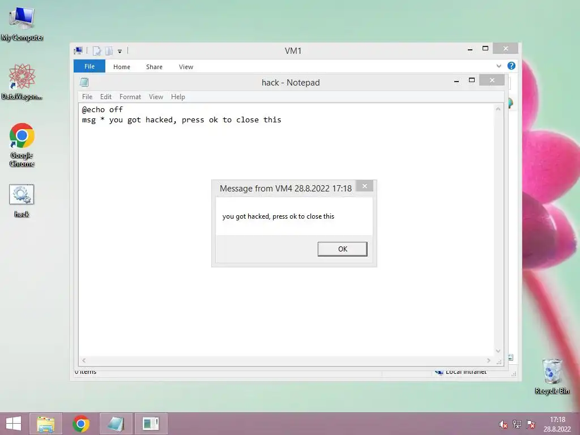This screenshot has height=435, width=580.
Task: Click Notepad vertical scrollbar up arrow
Action: (x=498, y=109)
